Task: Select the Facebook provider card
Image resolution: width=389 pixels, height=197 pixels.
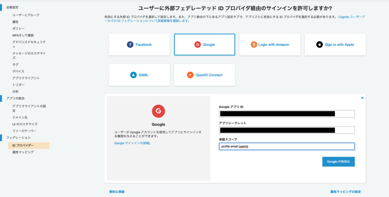Action: point(139,45)
